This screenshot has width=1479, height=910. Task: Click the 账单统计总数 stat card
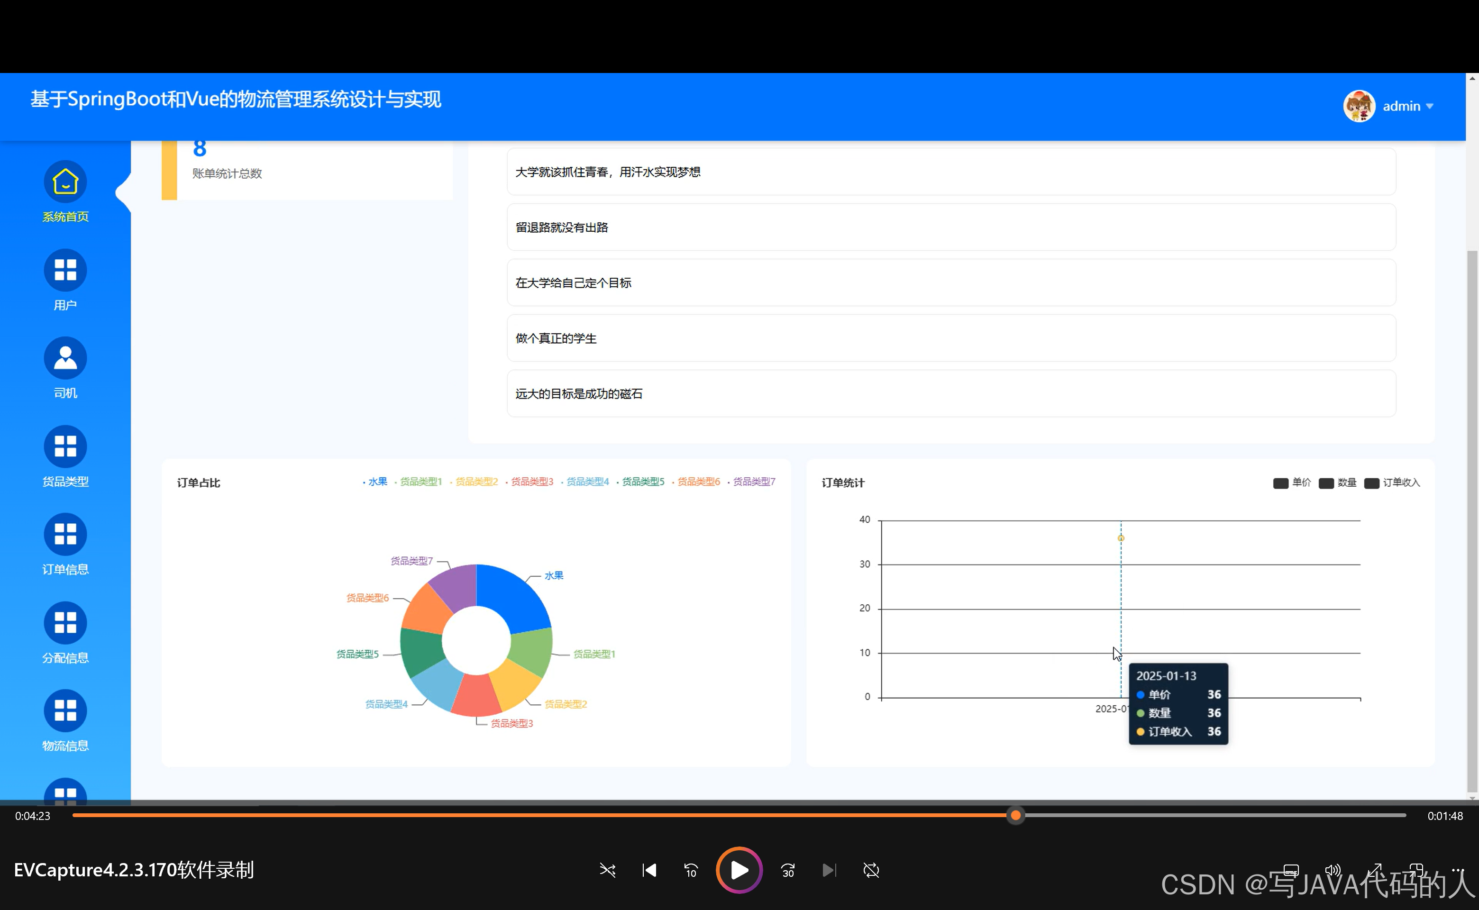[307, 170]
